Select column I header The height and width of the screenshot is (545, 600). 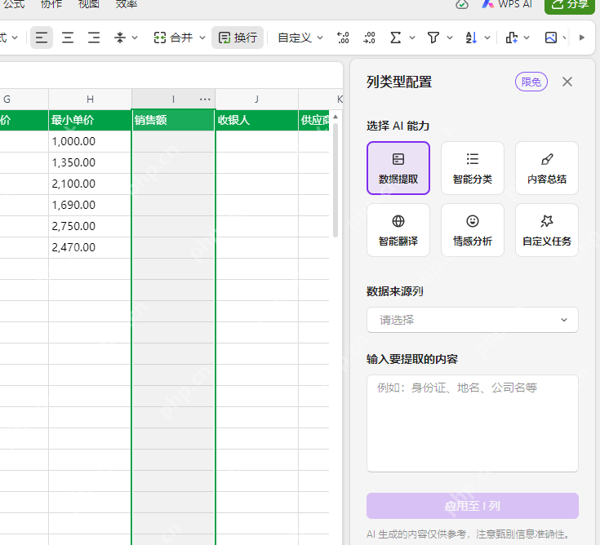[173, 100]
